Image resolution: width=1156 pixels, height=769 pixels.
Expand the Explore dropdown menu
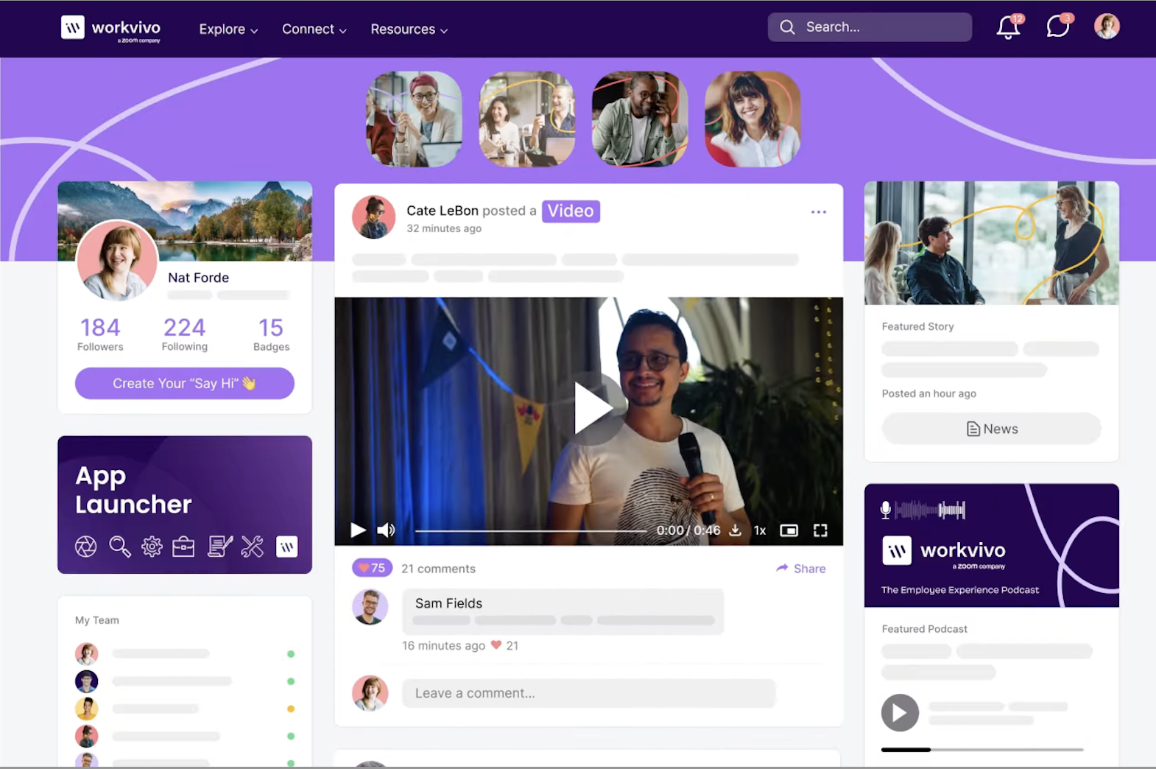[x=228, y=29]
